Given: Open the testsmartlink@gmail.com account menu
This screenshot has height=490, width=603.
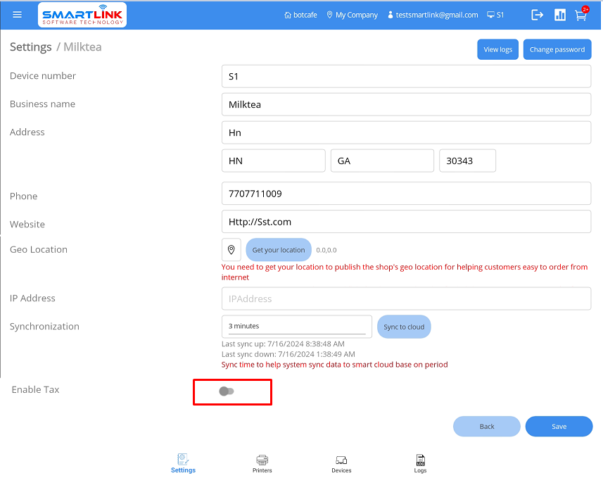Looking at the screenshot, I should click(433, 15).
